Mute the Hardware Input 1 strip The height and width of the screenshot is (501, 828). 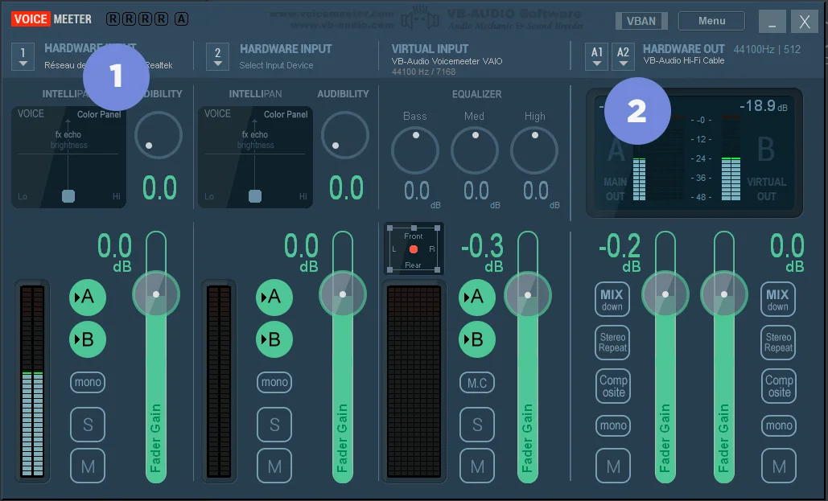tap(87, 466)
